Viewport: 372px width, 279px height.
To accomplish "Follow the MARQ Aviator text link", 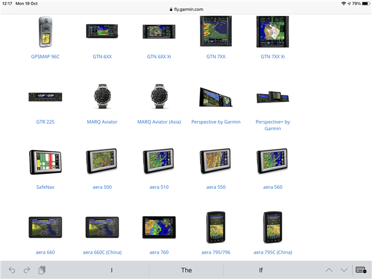I will click(x=102, y=121).
